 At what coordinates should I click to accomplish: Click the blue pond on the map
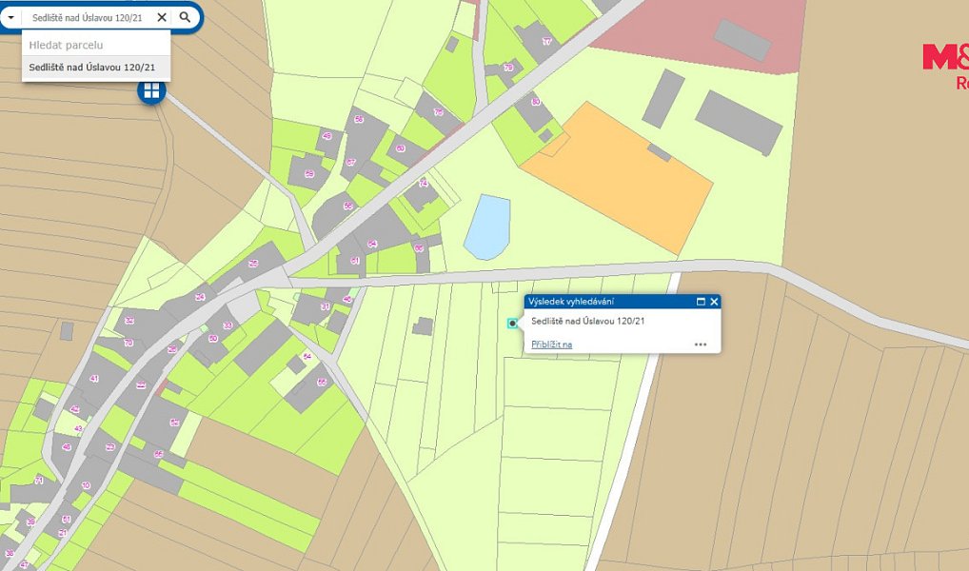coord(487,226)
